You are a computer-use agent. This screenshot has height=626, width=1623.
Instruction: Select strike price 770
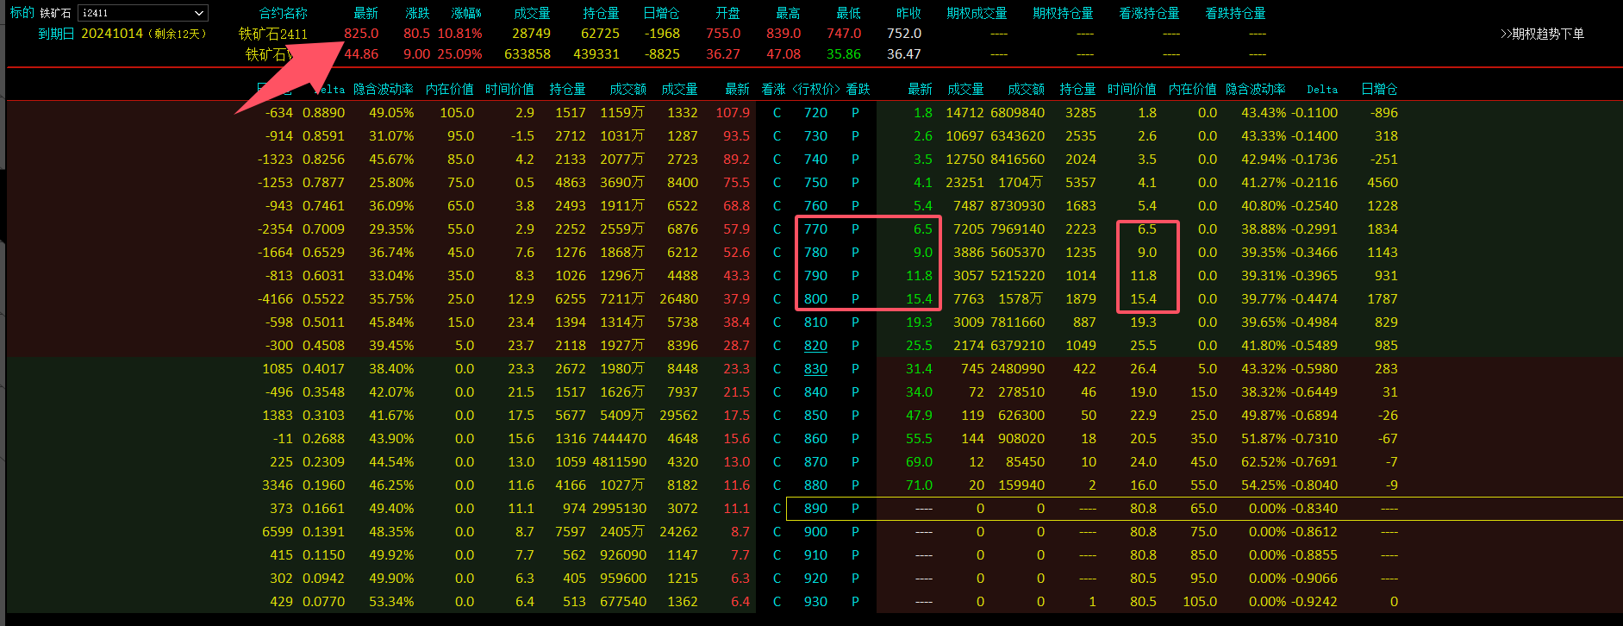(815, 229)
